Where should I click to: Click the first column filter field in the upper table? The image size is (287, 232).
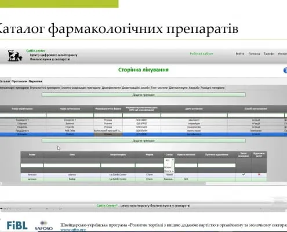tap(23, 115)
